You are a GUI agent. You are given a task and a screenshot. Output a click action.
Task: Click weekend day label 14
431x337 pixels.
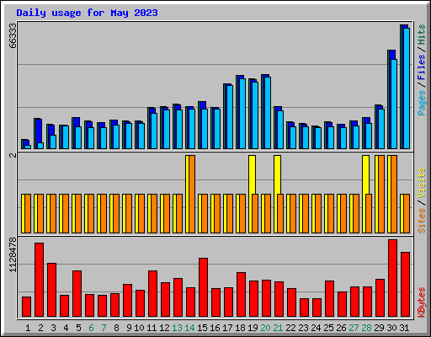pyautogui.click(x=189, y=328)
